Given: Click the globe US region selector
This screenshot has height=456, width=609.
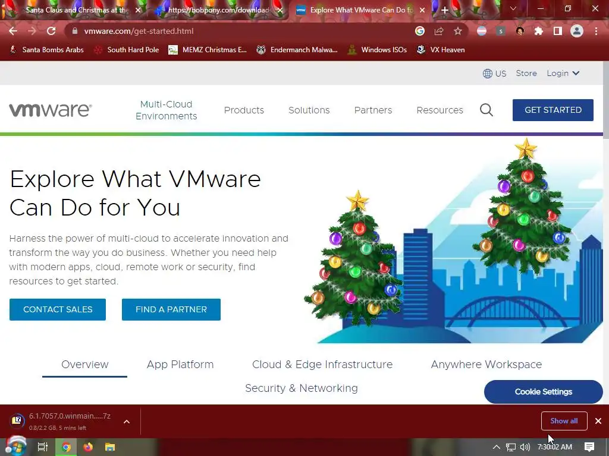Looking at the screenshot, I should click(494, 73).
